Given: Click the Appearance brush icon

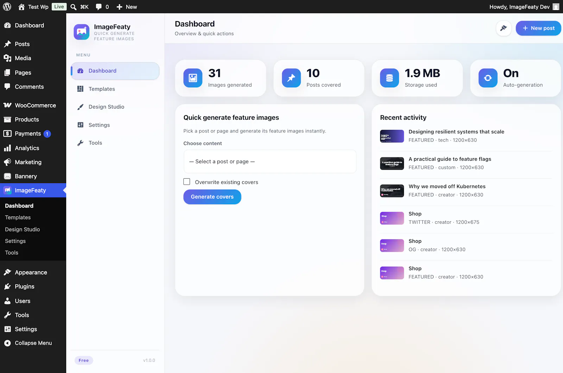Looking at the screenshot, I should click(x=7, y=272).
